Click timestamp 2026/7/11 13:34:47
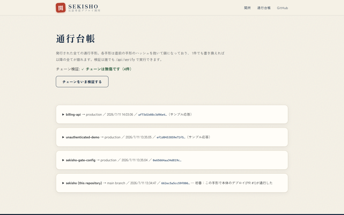344x215 pixels. (143, 183)
